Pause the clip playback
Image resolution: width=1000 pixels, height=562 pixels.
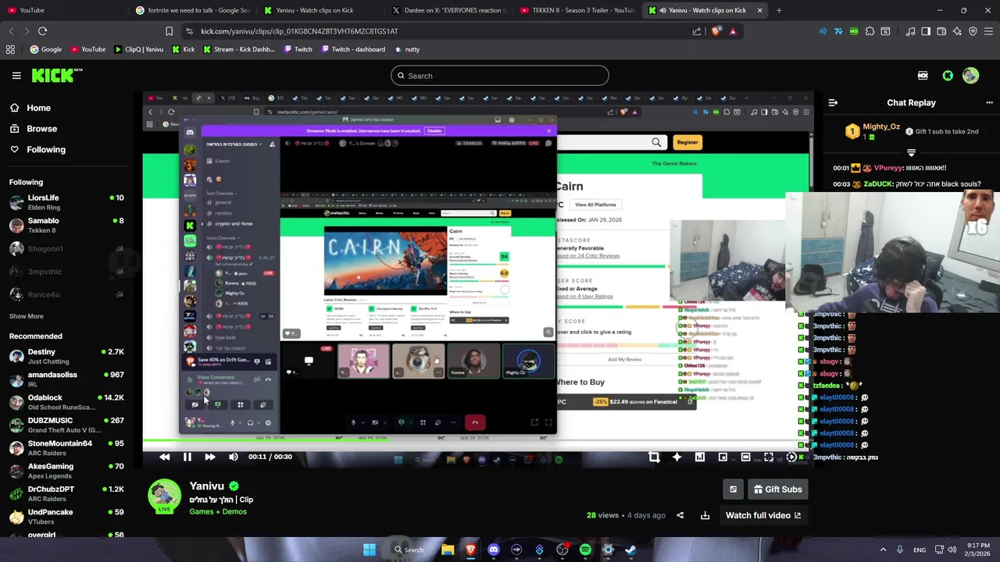[187, 457]
